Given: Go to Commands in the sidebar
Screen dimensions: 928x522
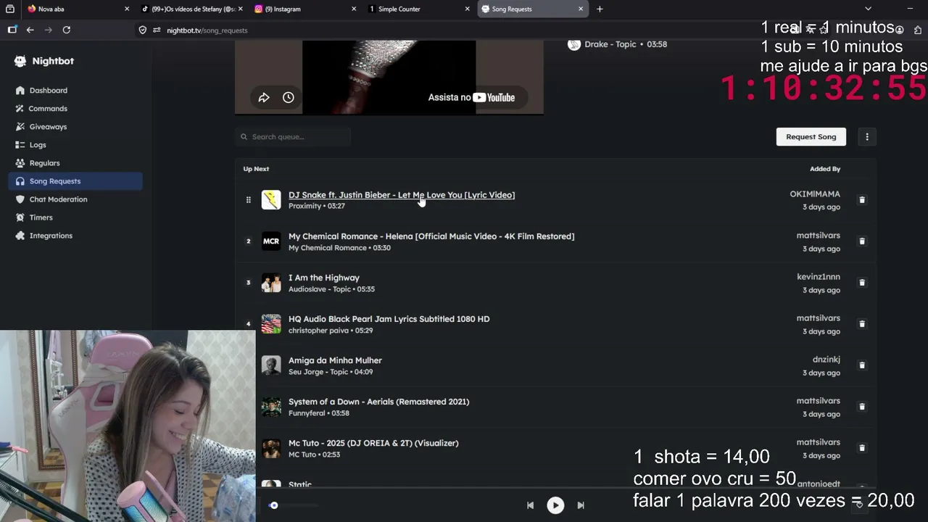Looking at the screenshot, I should point(48,109).
